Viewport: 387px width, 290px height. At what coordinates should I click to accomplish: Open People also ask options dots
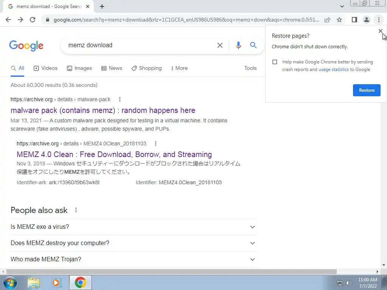[x=76, y=210]
